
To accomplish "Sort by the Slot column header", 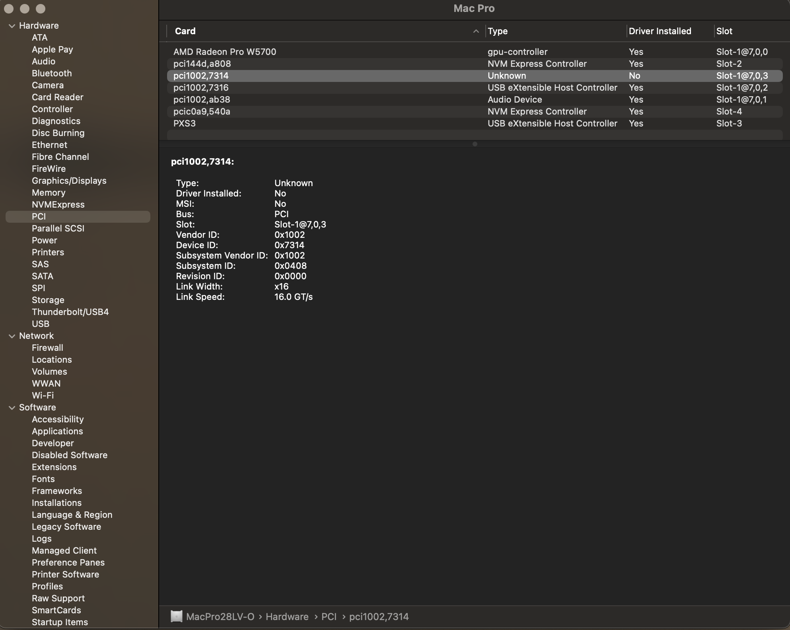I will pyautogui.click(x=724, y=31).
